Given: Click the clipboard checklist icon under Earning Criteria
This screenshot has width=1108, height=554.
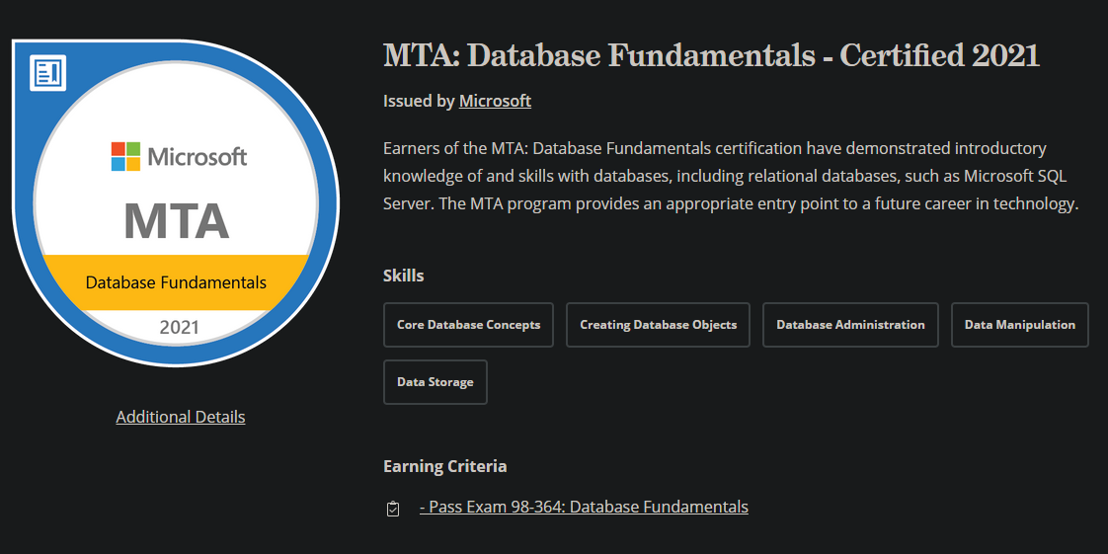Looking at the screenshot, I should (393, 508).
